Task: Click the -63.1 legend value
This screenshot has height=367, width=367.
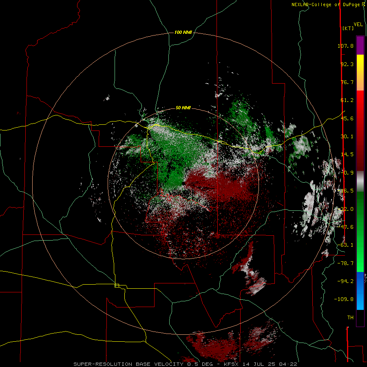Action: [x=345, y=245]
